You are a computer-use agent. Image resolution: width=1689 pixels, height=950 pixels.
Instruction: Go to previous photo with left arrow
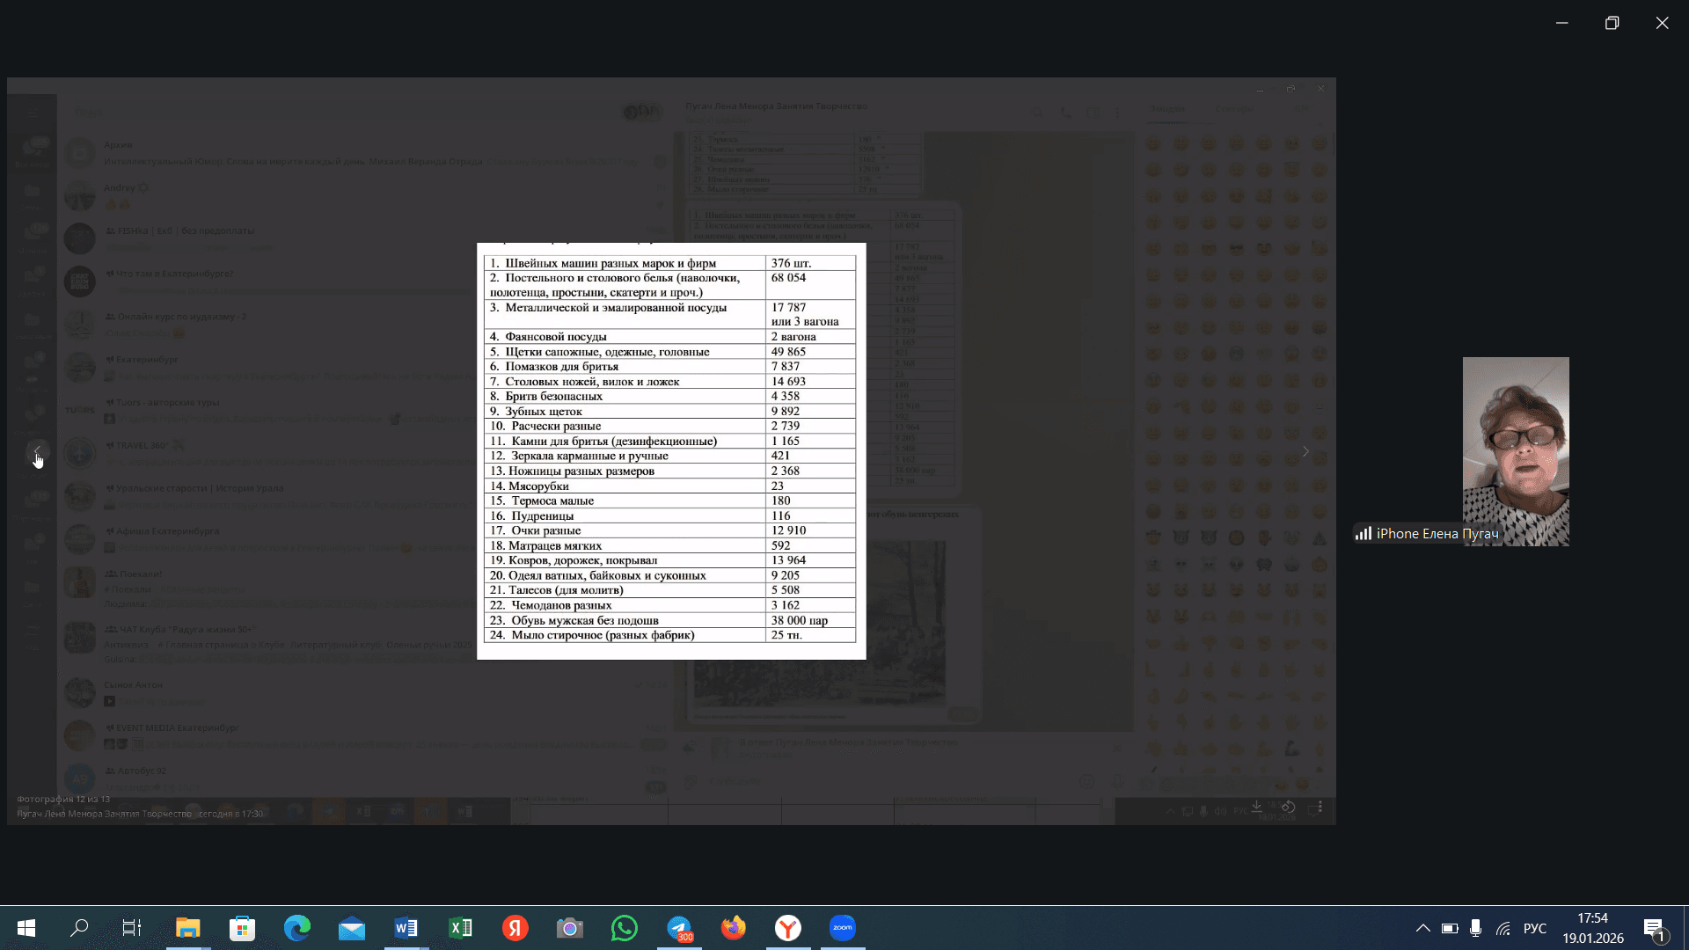[x=37, y=451]
